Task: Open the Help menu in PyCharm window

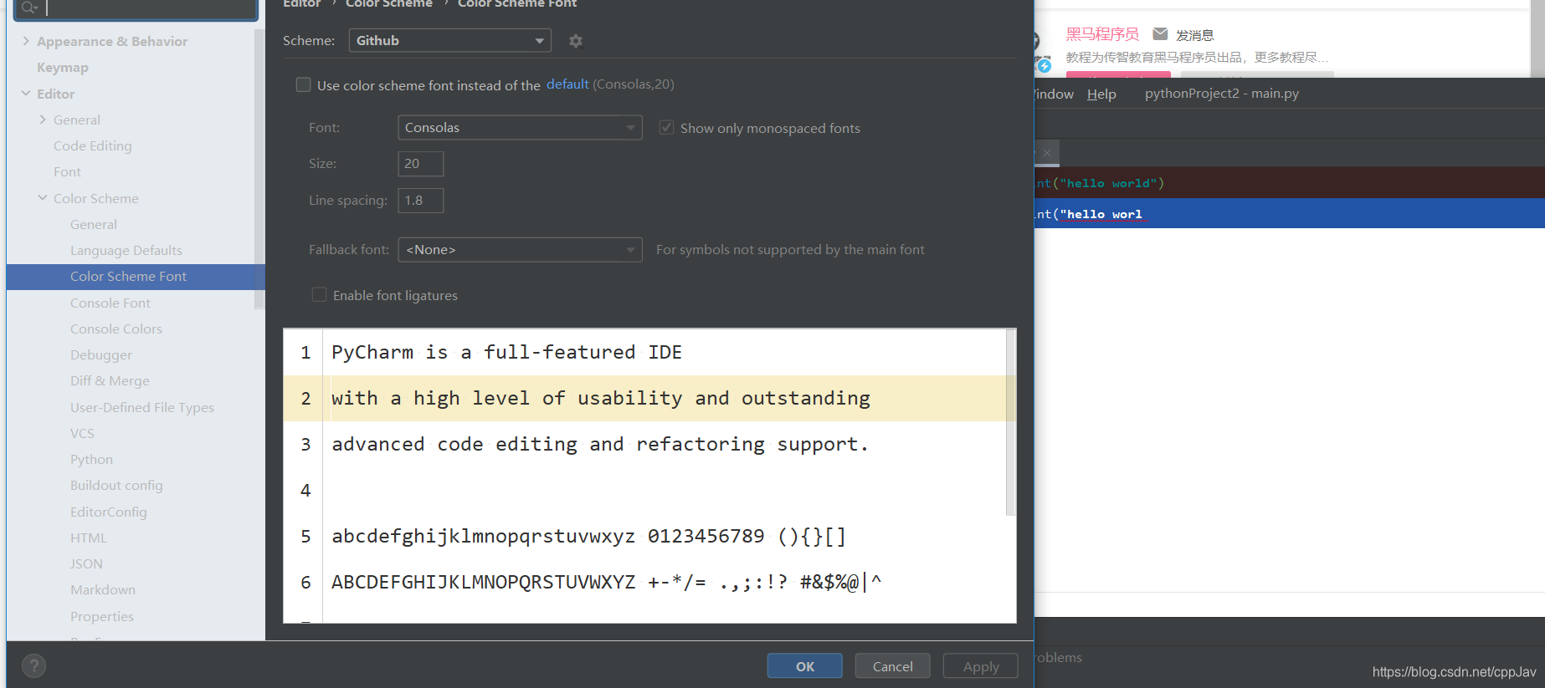Action: pyautogui.click(x=1101, y=94)
